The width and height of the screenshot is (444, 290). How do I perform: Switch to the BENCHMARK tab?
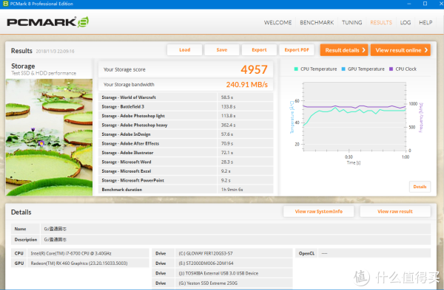pyautogui.click(x=317, y=23)
